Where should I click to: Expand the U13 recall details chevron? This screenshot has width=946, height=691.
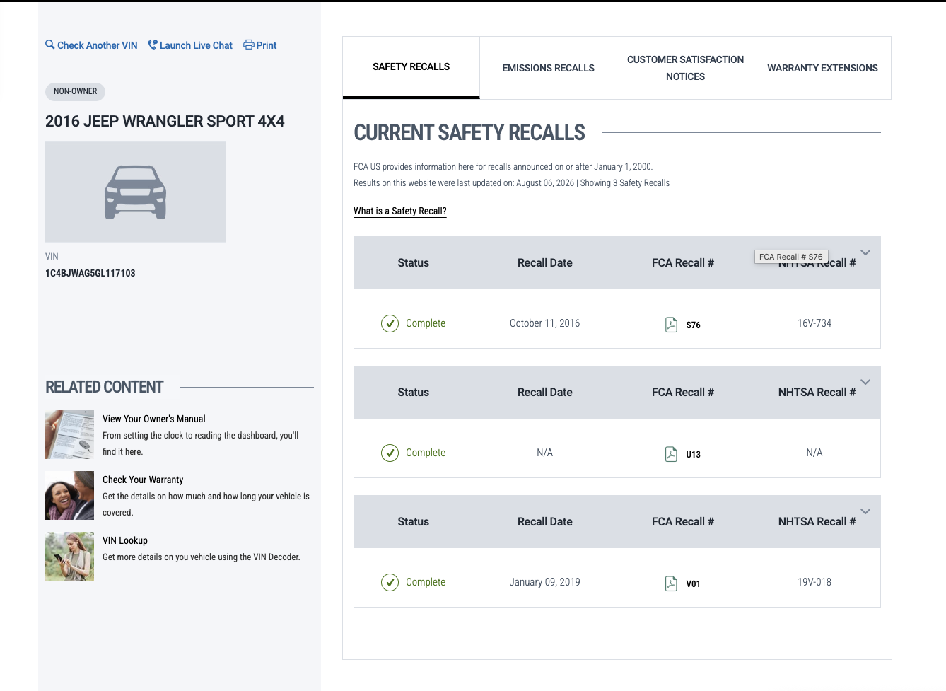865,382
